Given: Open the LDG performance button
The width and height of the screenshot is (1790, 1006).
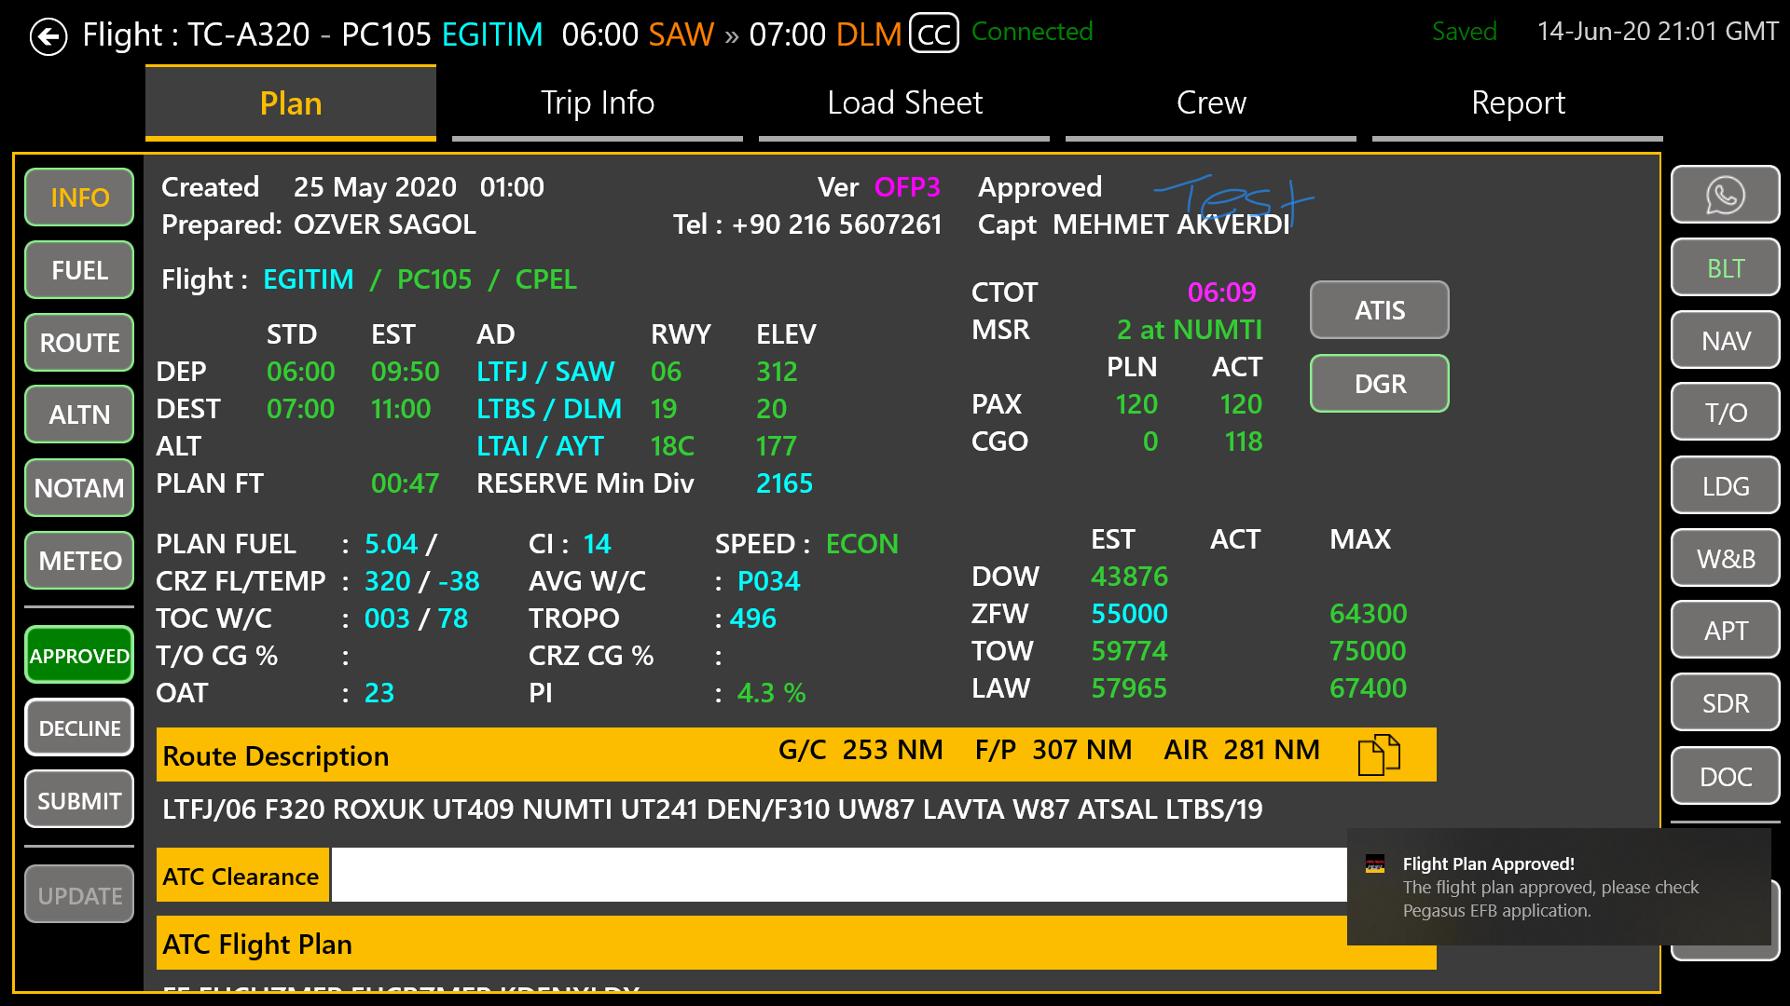Looking at the screenshot, I should click(x=1725, y=486).
